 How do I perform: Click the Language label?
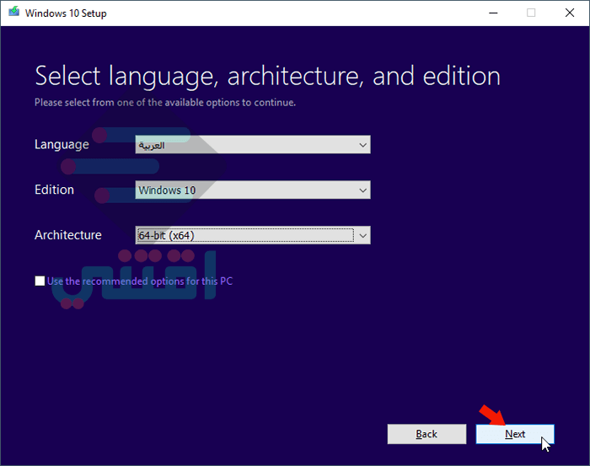pyautogui.click(x=62, y=144)
